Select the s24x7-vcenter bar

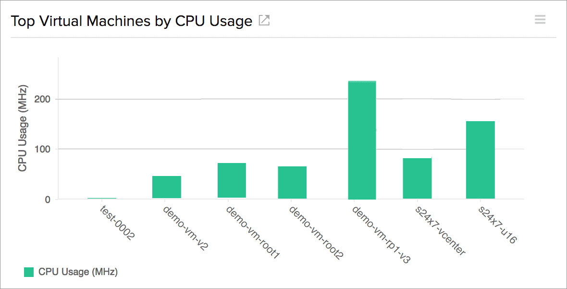(417, 178)
